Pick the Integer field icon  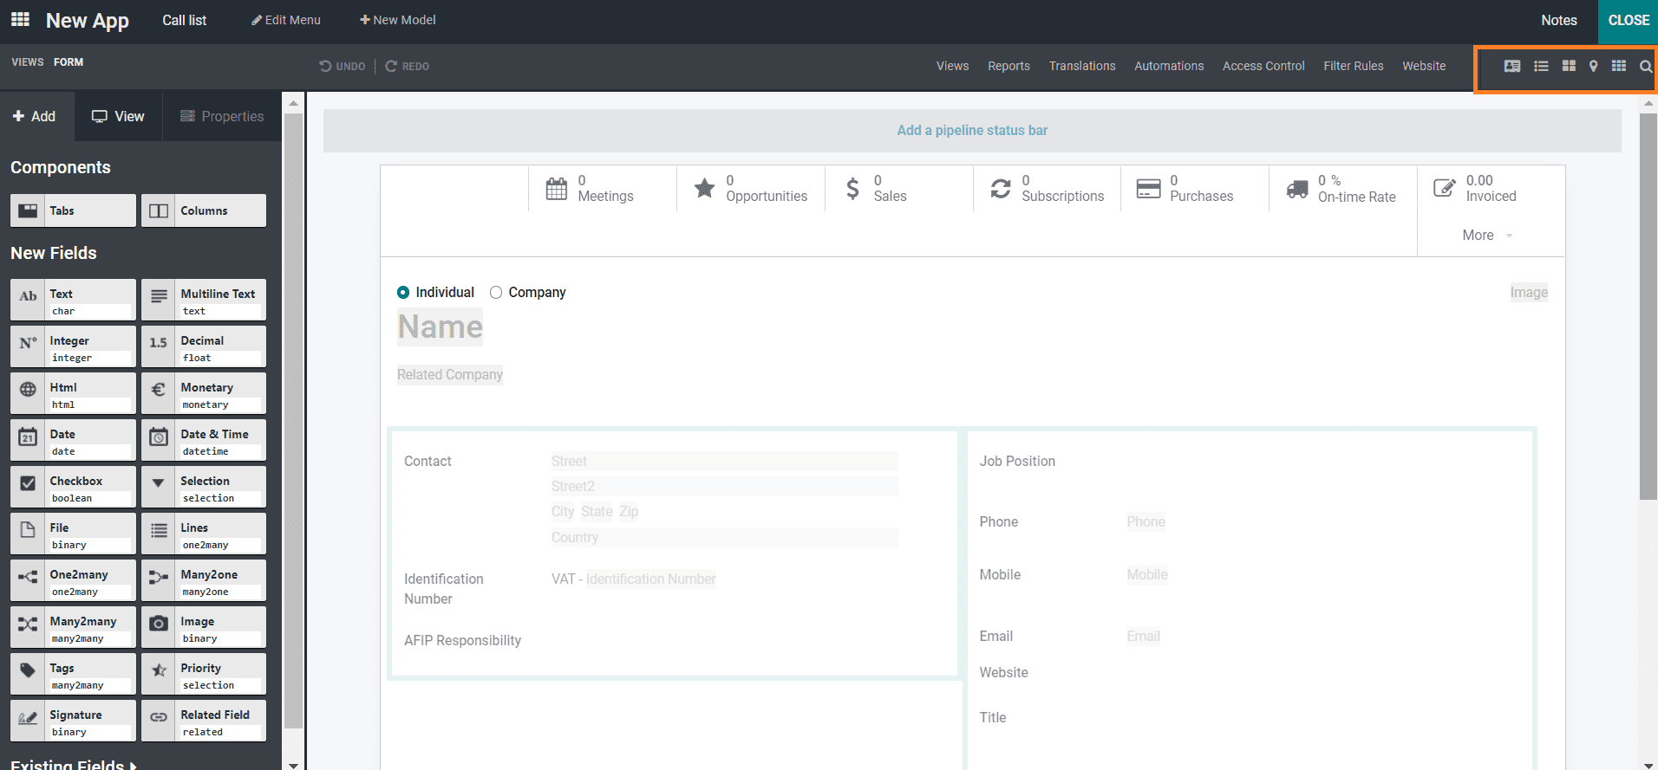[x=28, y=343]
